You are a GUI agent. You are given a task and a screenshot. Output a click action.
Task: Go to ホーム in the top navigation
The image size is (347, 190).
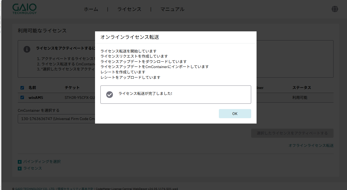91,9
